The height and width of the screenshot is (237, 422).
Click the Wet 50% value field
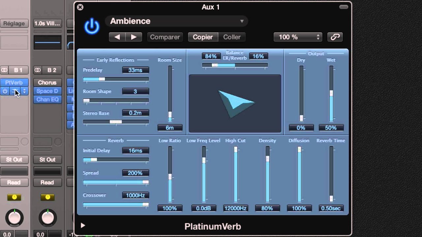(331, 128)
